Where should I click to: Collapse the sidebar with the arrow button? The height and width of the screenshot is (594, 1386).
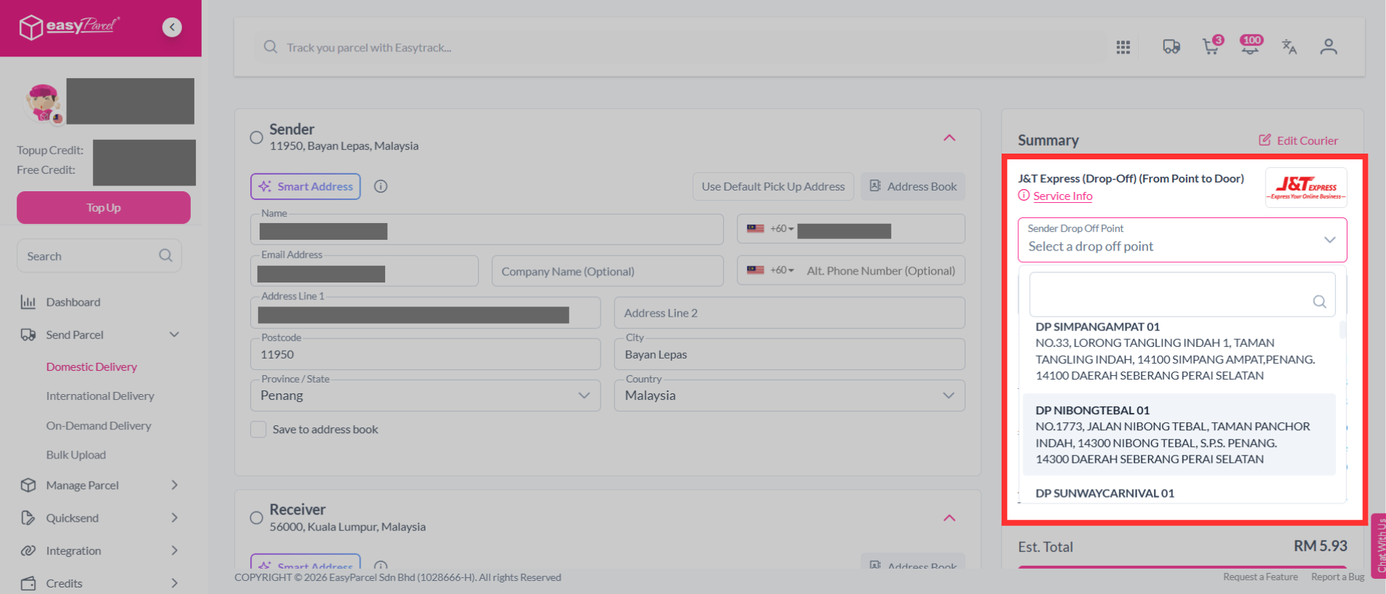click(172, 28)
